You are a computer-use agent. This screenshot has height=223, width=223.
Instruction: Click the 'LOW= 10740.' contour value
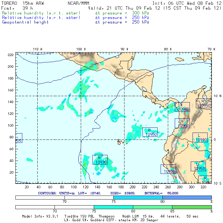[89, 193]
